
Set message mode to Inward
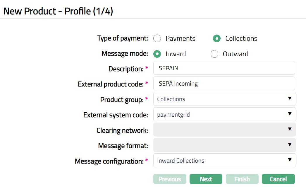click(157, 54)
